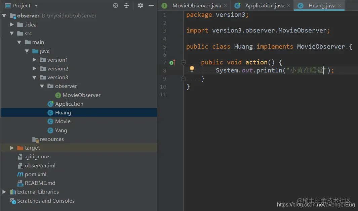Viewport: 358px width, 211px height.
Task: Fold the action() method at line 7
Action: tap(183, 62)
